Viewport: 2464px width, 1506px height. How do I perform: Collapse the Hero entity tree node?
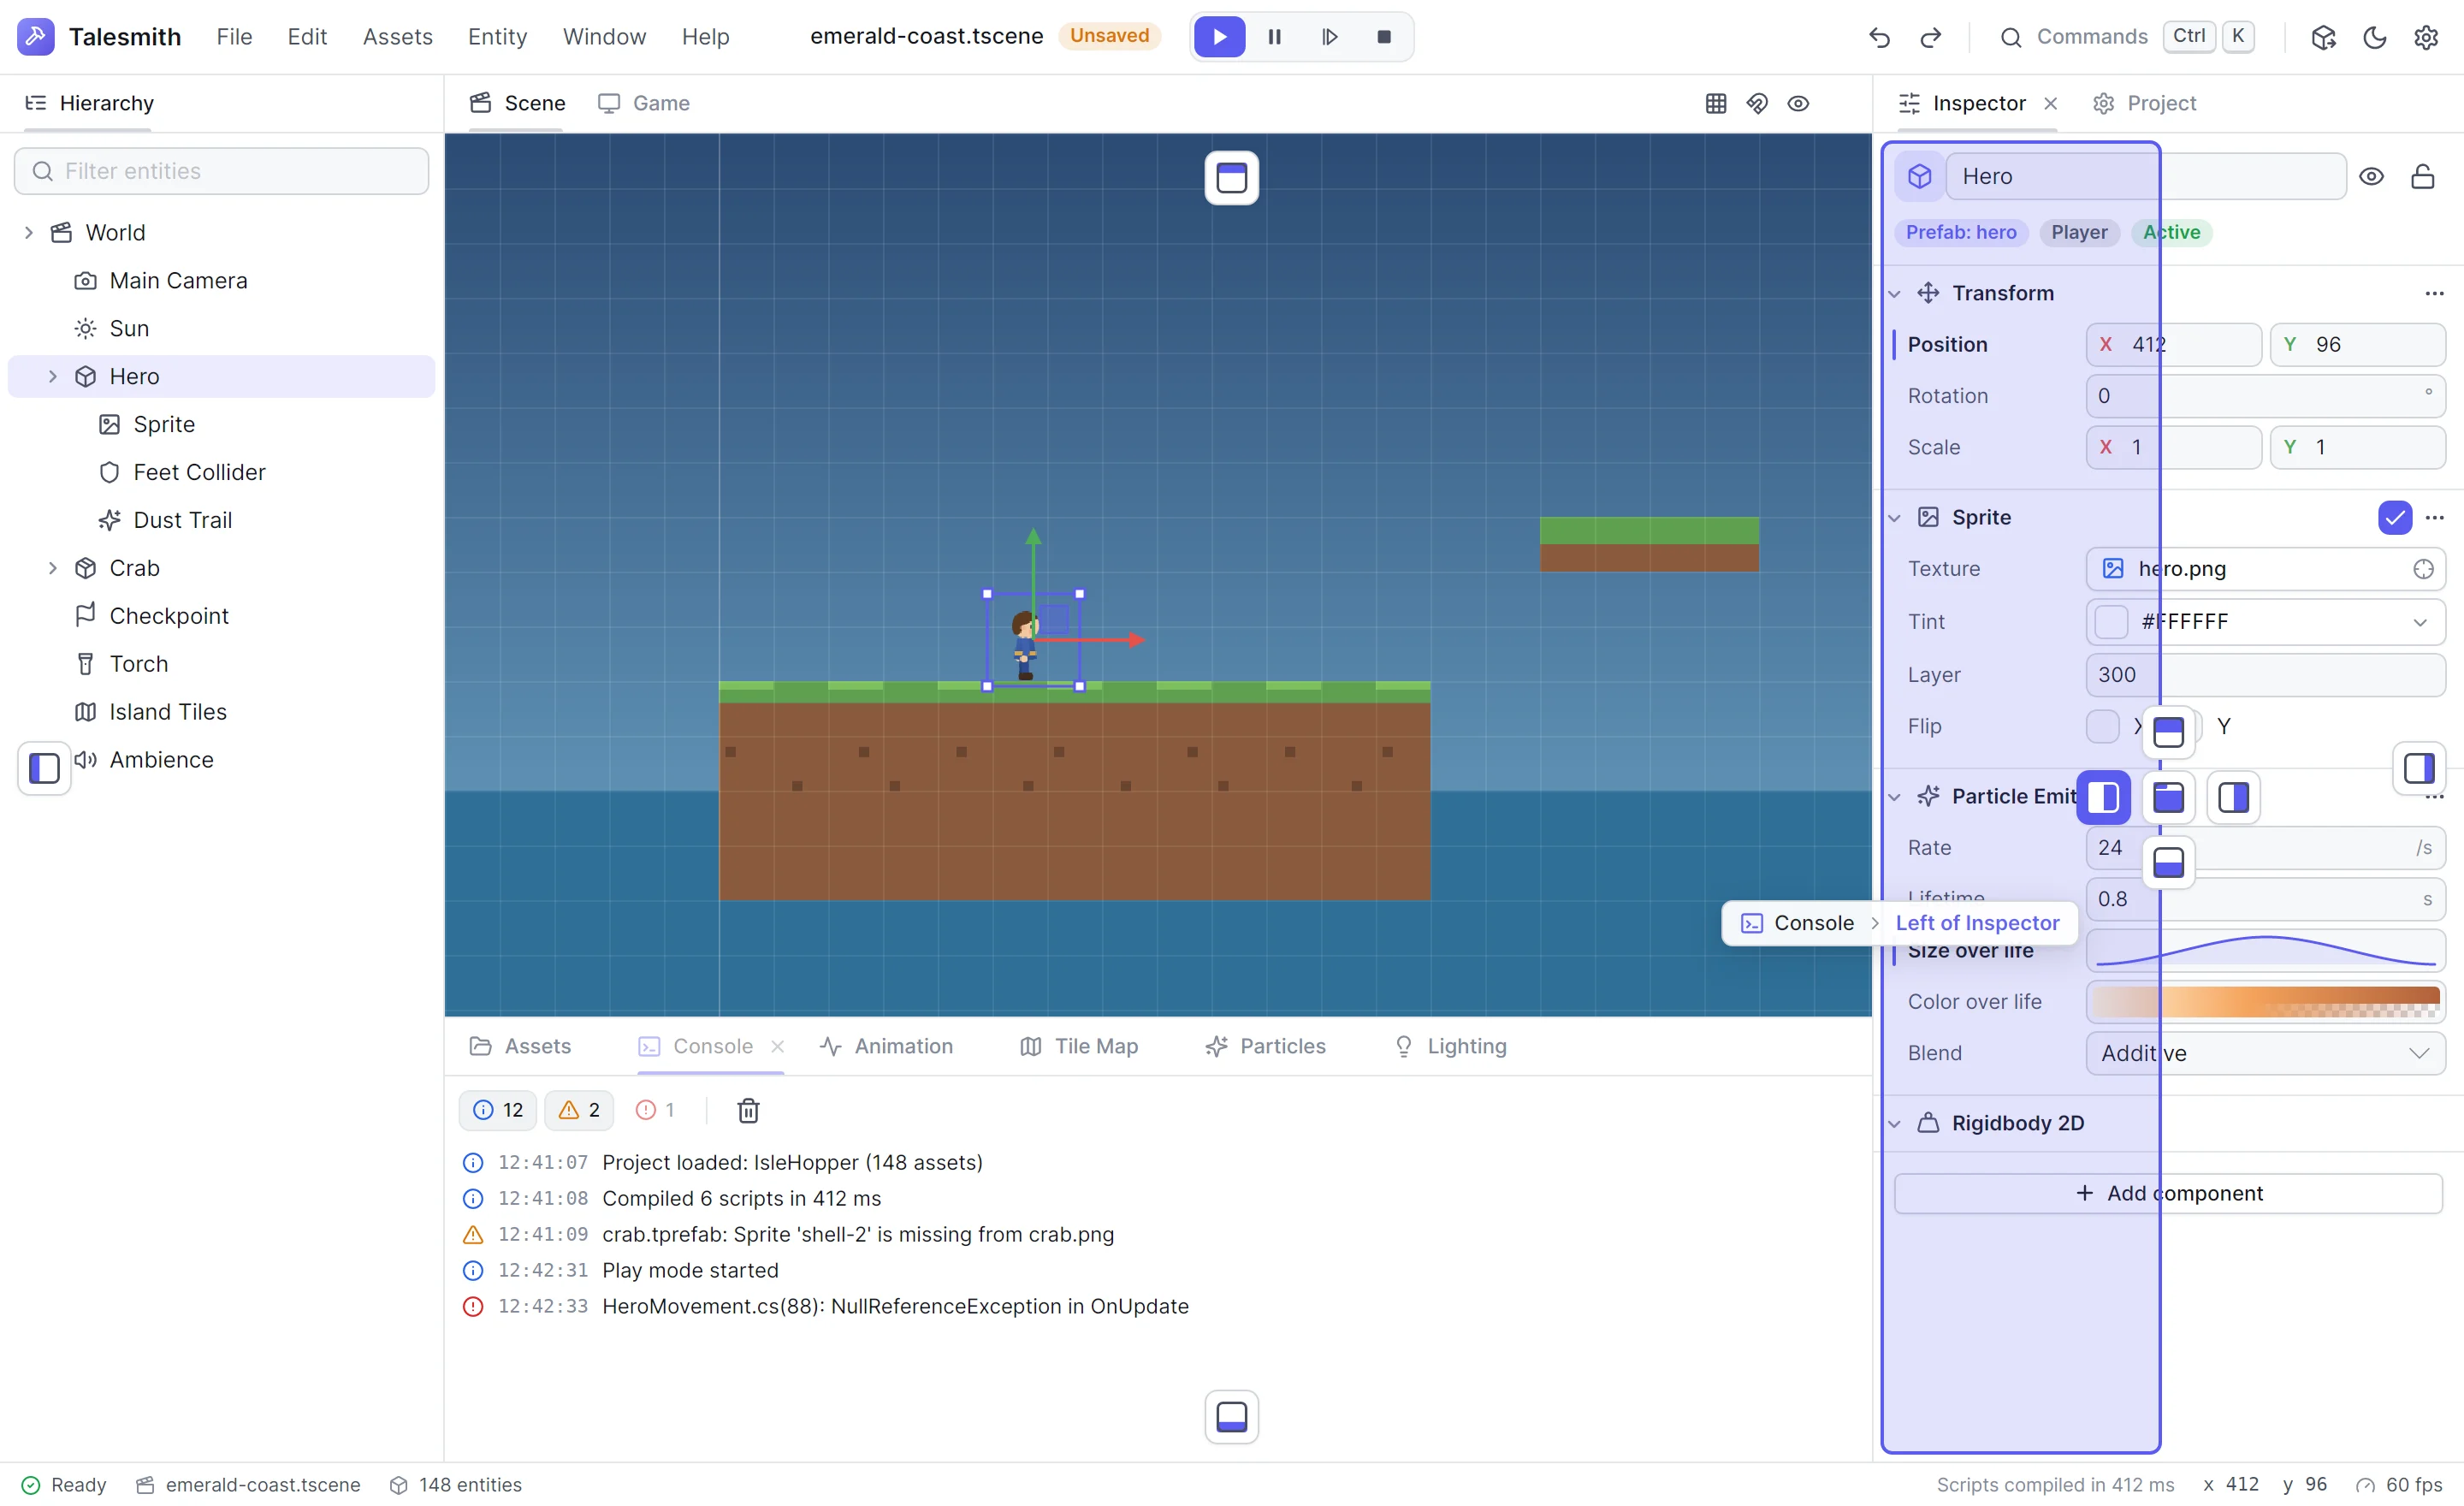click(53, 376)
